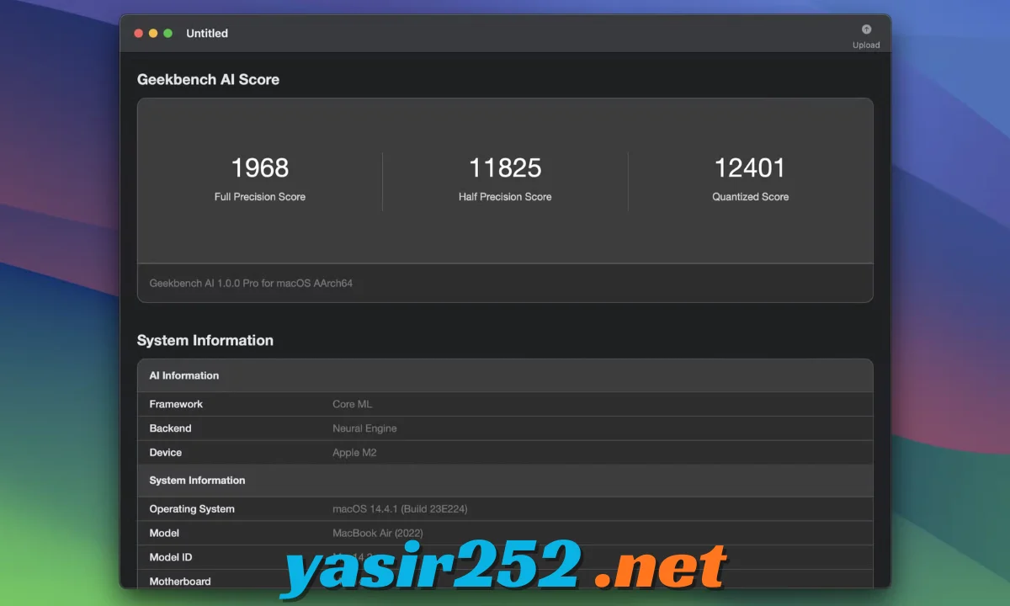
Task: Zoom the window with green button
Action: [x=168, y=34]
